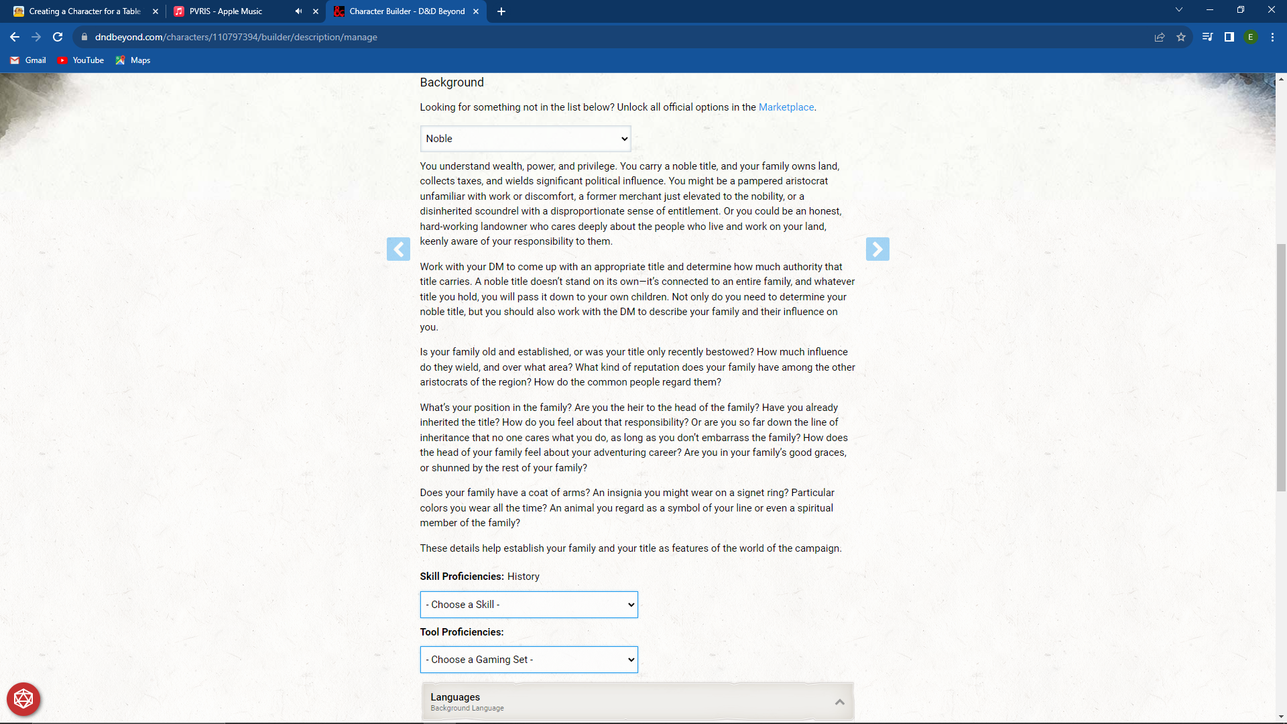Click the site security padlock in address bar

[84, 37]
